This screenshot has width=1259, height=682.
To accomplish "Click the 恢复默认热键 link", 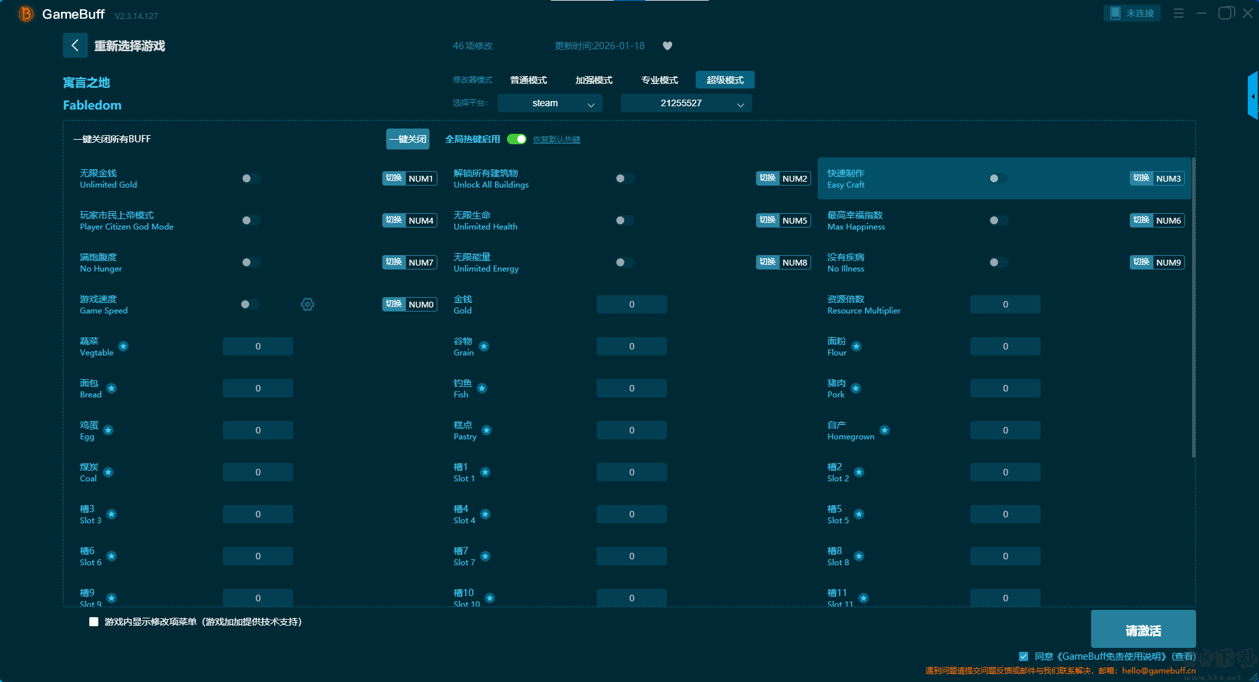I will click(556, 140).
